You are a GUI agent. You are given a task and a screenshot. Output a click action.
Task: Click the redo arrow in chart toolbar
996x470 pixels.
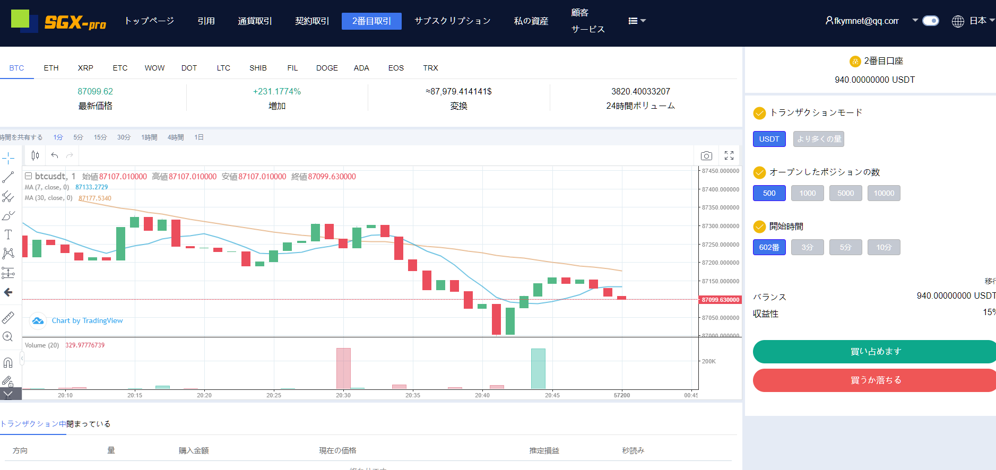[x=70, y=155]
